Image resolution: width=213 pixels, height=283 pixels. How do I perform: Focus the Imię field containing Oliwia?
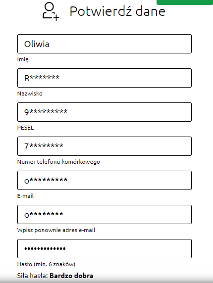[105, 44]
